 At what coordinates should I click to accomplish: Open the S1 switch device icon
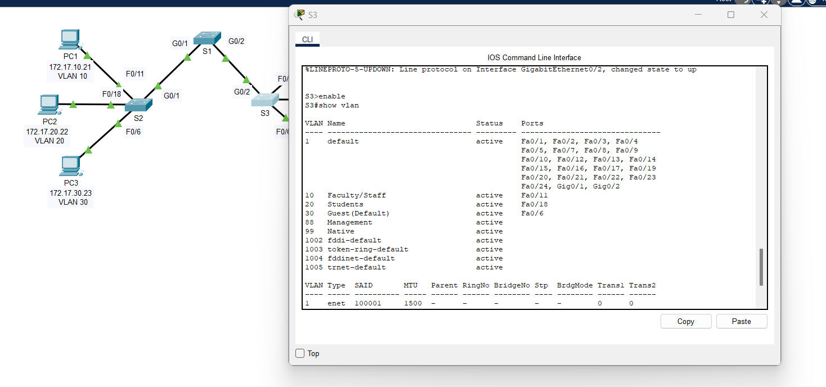(x=207, y=37)
